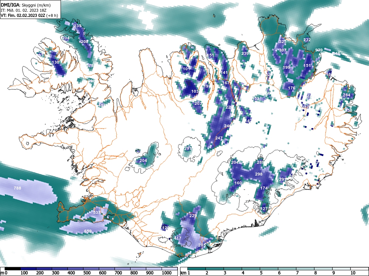The width and height of the screenshot is (369, 276).
Task: Click the 176 visibility value
Action: click(292, 88)
